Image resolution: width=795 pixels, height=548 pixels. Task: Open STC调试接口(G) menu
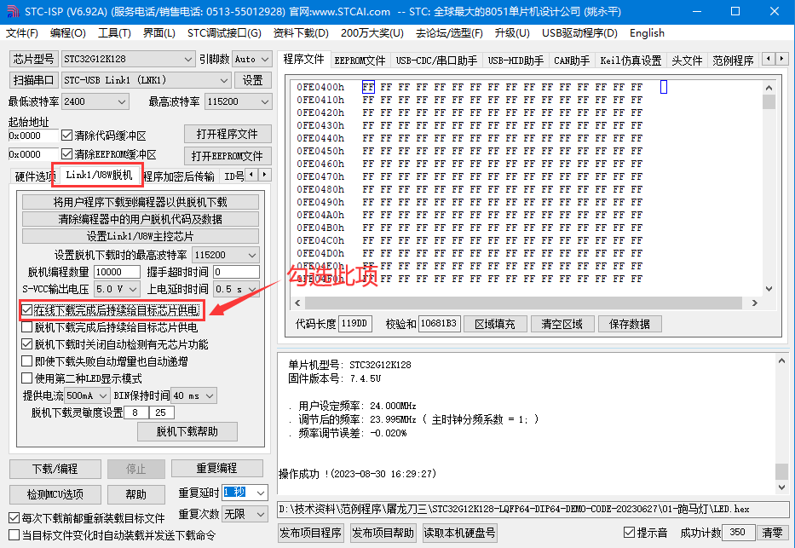point(224,33)
